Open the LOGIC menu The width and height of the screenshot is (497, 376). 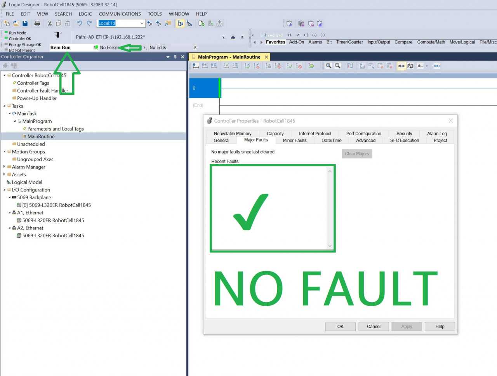pyautogui.click(x=85, y=14)
